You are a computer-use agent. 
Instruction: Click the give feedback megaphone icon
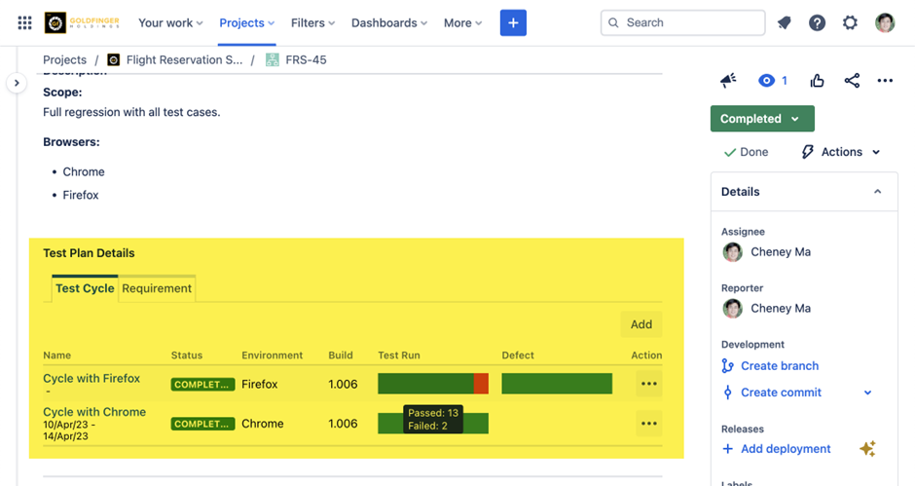click(x=728, y=81)
